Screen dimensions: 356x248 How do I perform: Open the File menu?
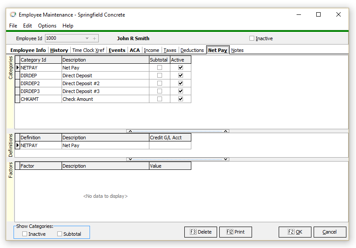pos(13,26)
